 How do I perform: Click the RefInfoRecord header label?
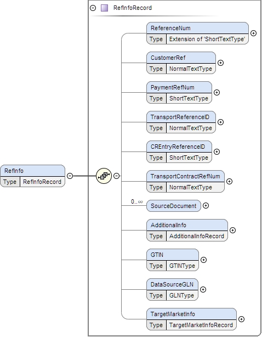133,8
